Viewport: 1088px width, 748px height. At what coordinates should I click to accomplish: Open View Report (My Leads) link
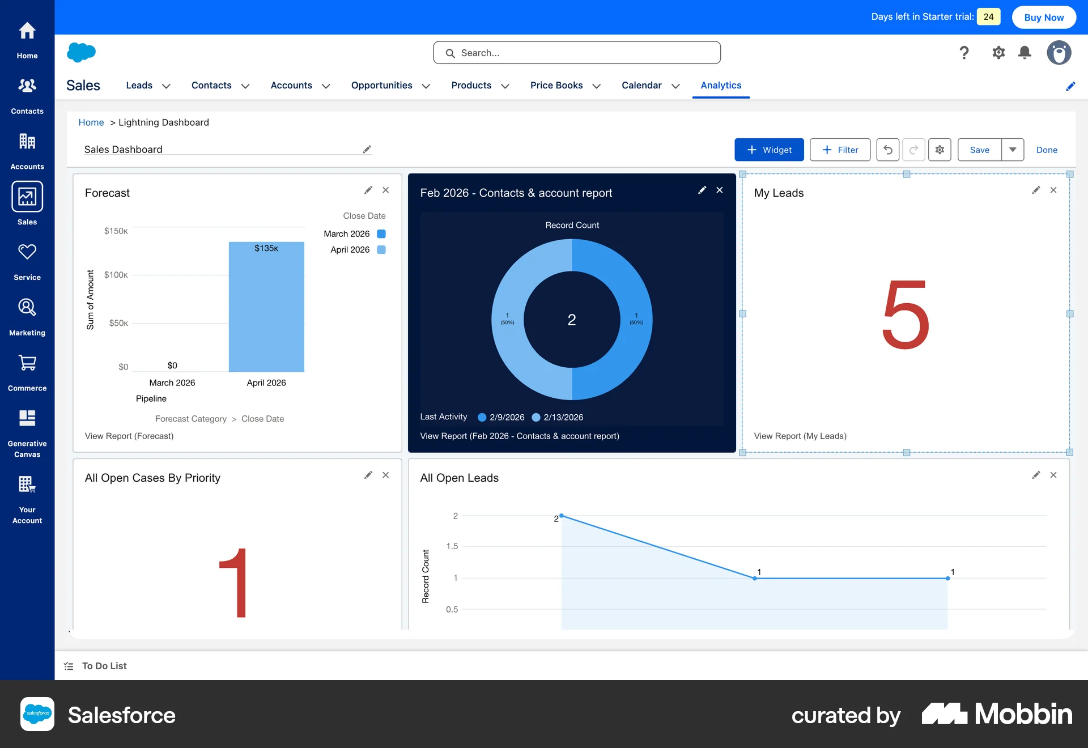pyautogui.click(x=800, y=436)
